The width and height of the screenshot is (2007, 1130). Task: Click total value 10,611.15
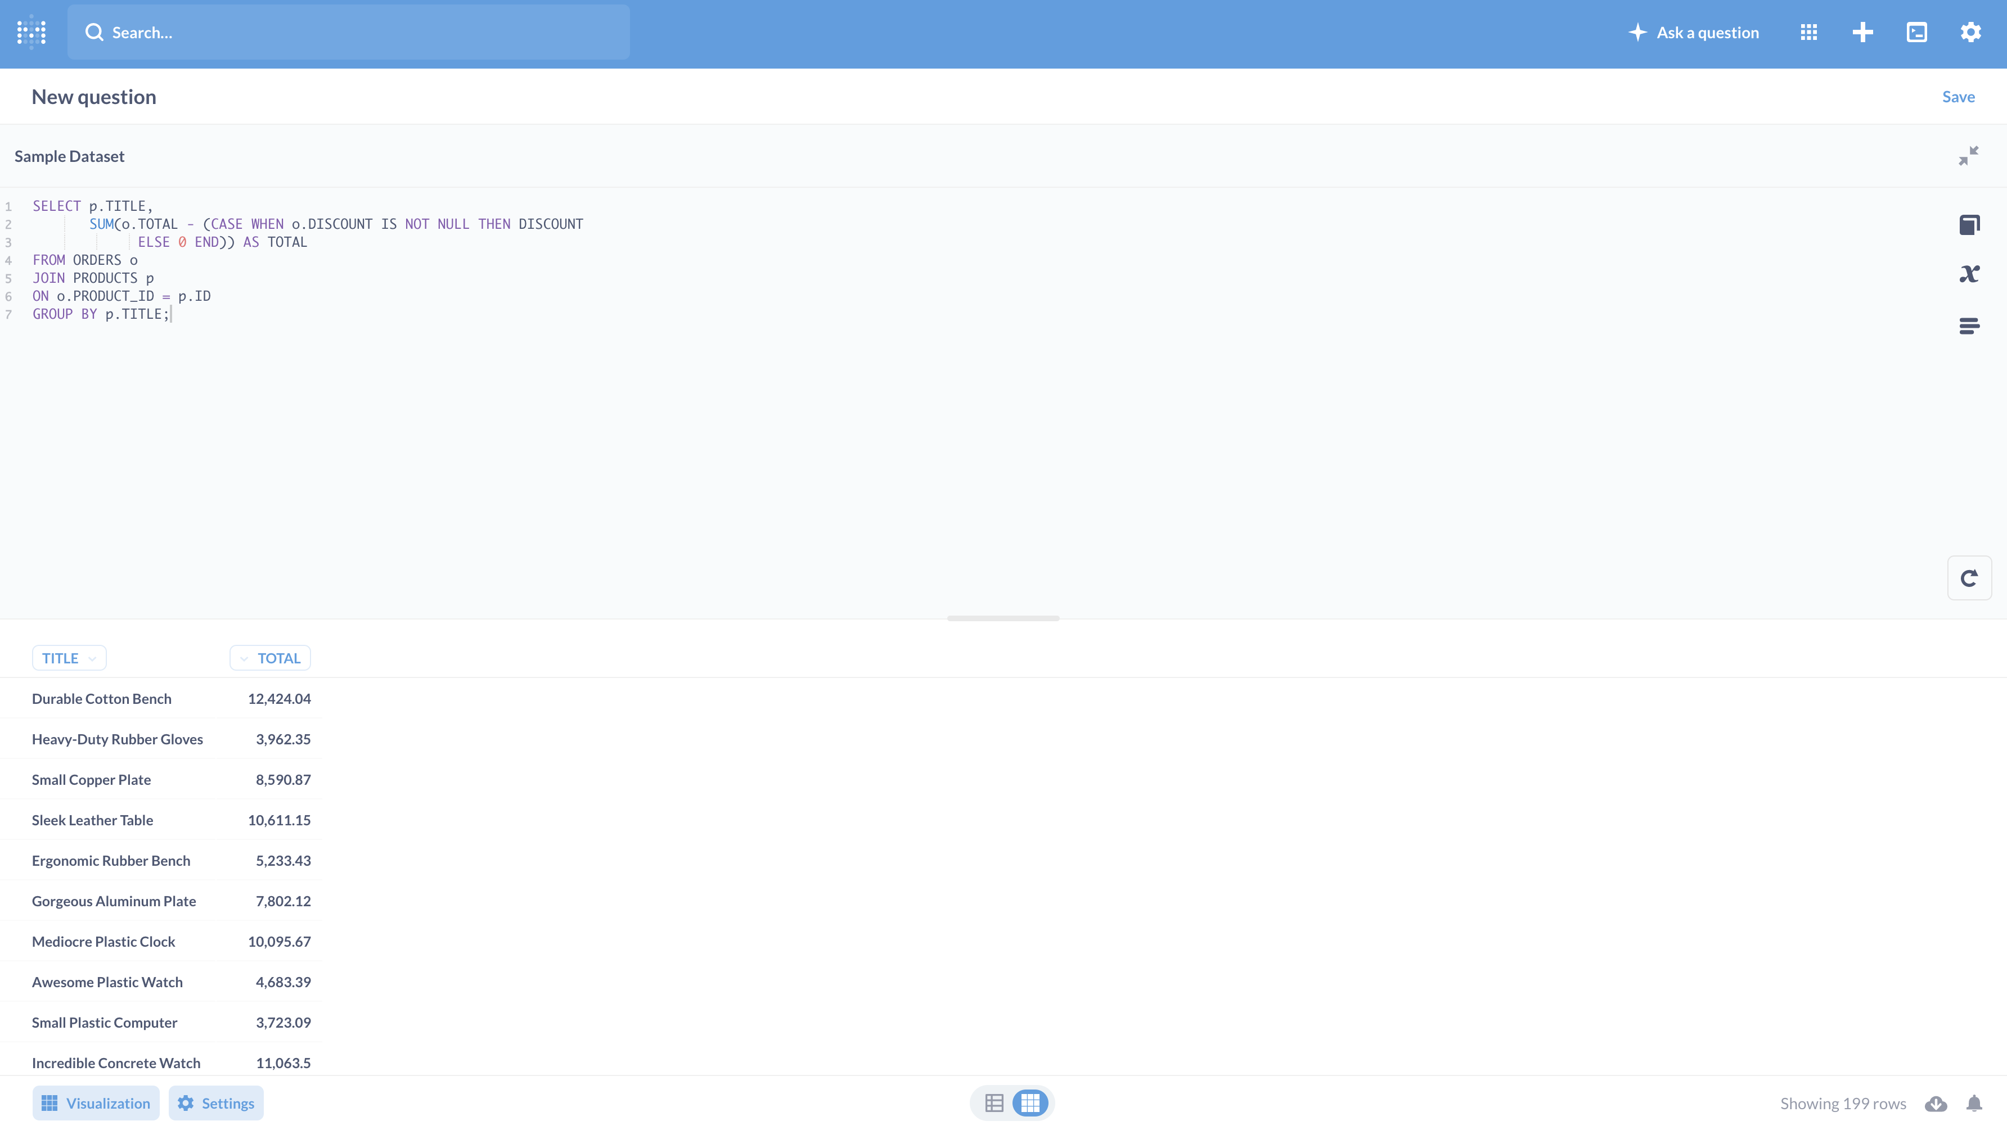(x=279, y=820)
